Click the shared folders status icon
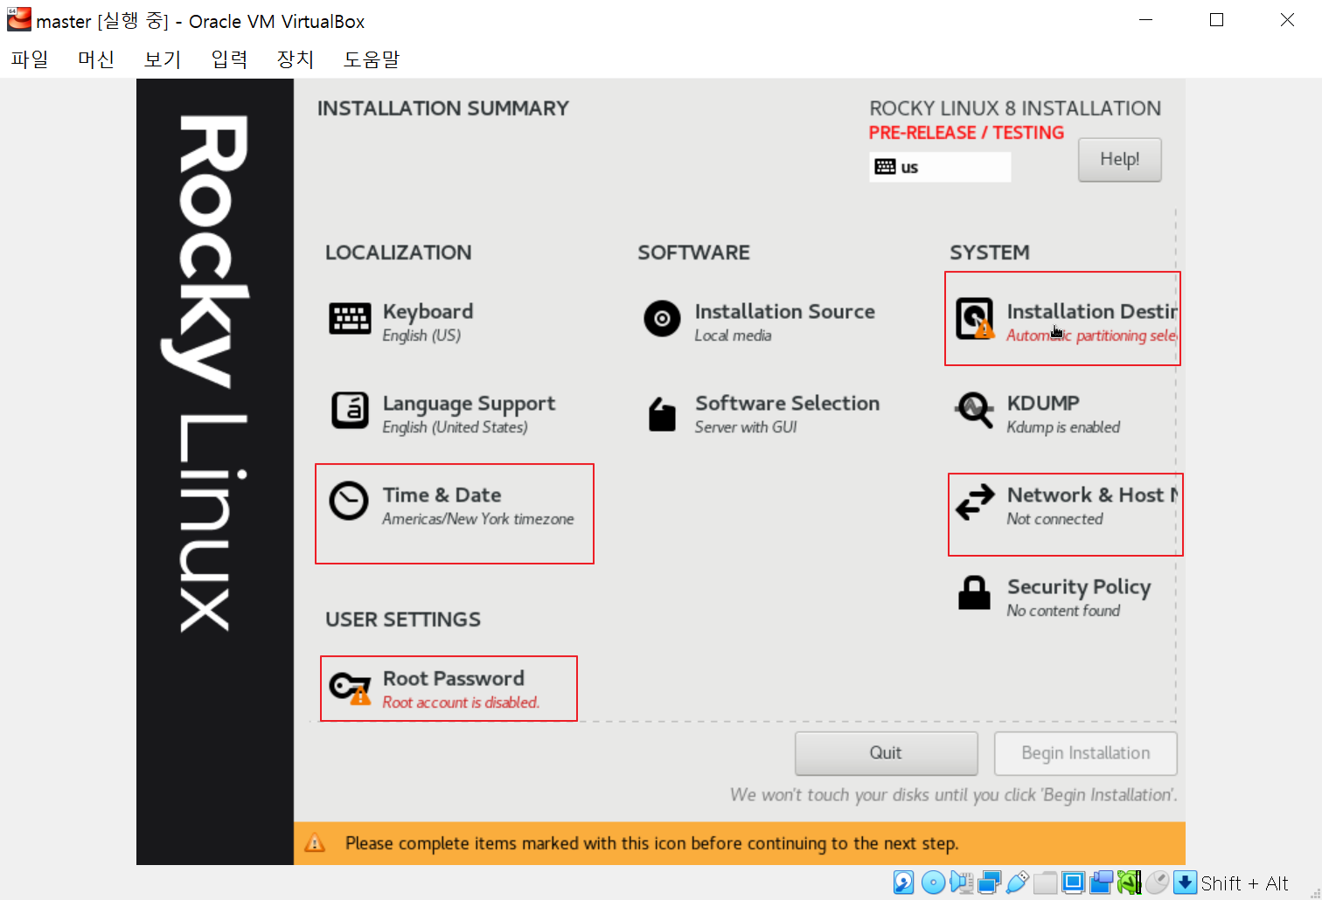Screen dimensions: 1322x900 pyautogui.click(x=1045, y=883)
